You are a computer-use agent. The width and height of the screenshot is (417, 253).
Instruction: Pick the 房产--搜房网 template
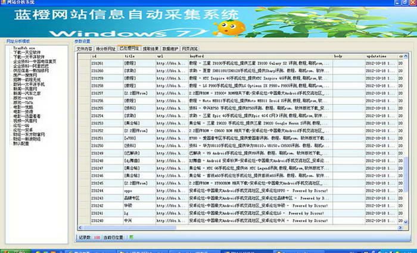[25, 75]
